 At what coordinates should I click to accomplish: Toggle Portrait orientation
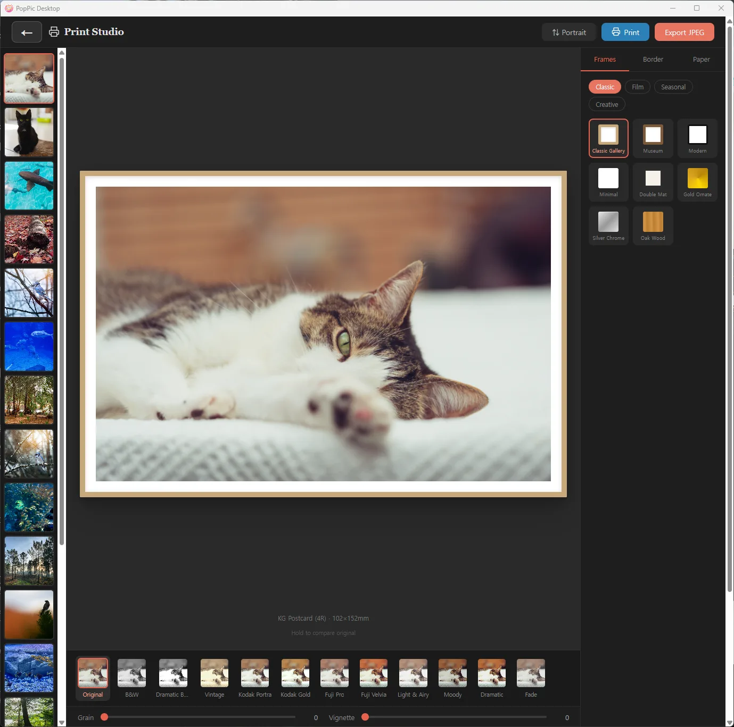pyautogui.click(x=569, y=32)
